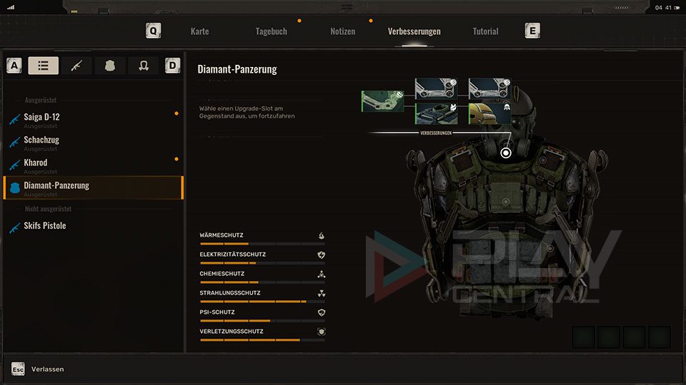Click the Verletzungsschutz stat bar
This screenshot has width=686, height=385.
(262, 339)
